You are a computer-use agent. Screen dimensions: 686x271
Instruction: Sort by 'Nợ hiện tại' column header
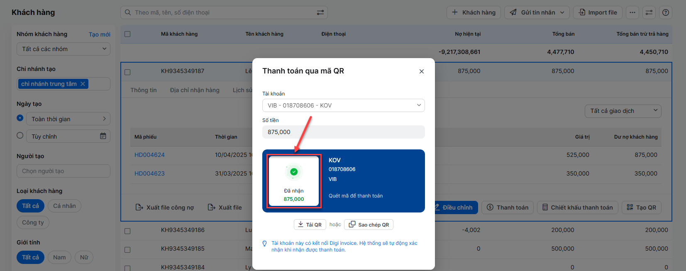pos(468,34)
